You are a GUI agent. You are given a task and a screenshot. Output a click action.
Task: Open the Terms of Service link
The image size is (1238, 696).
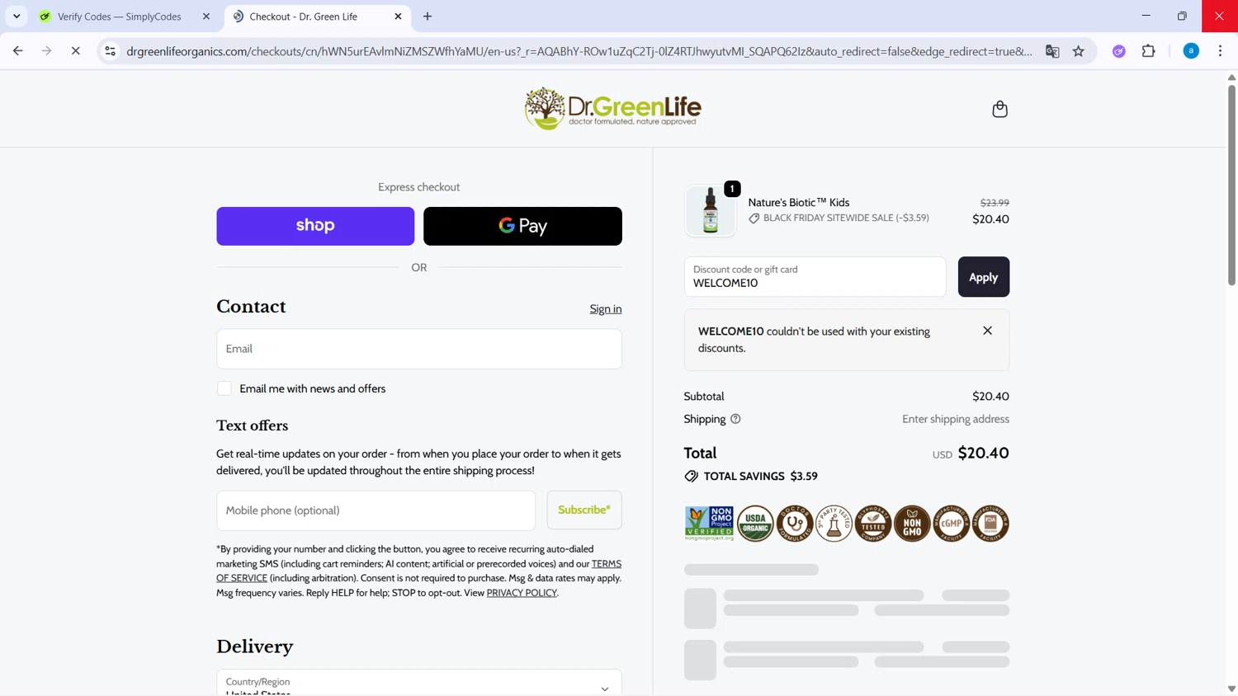418,571
